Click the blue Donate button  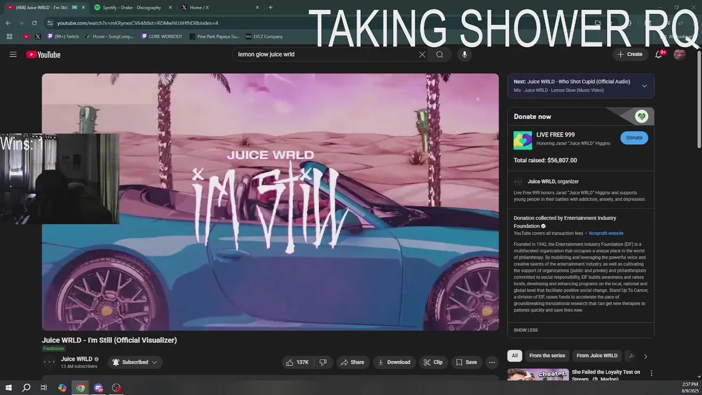634,138
